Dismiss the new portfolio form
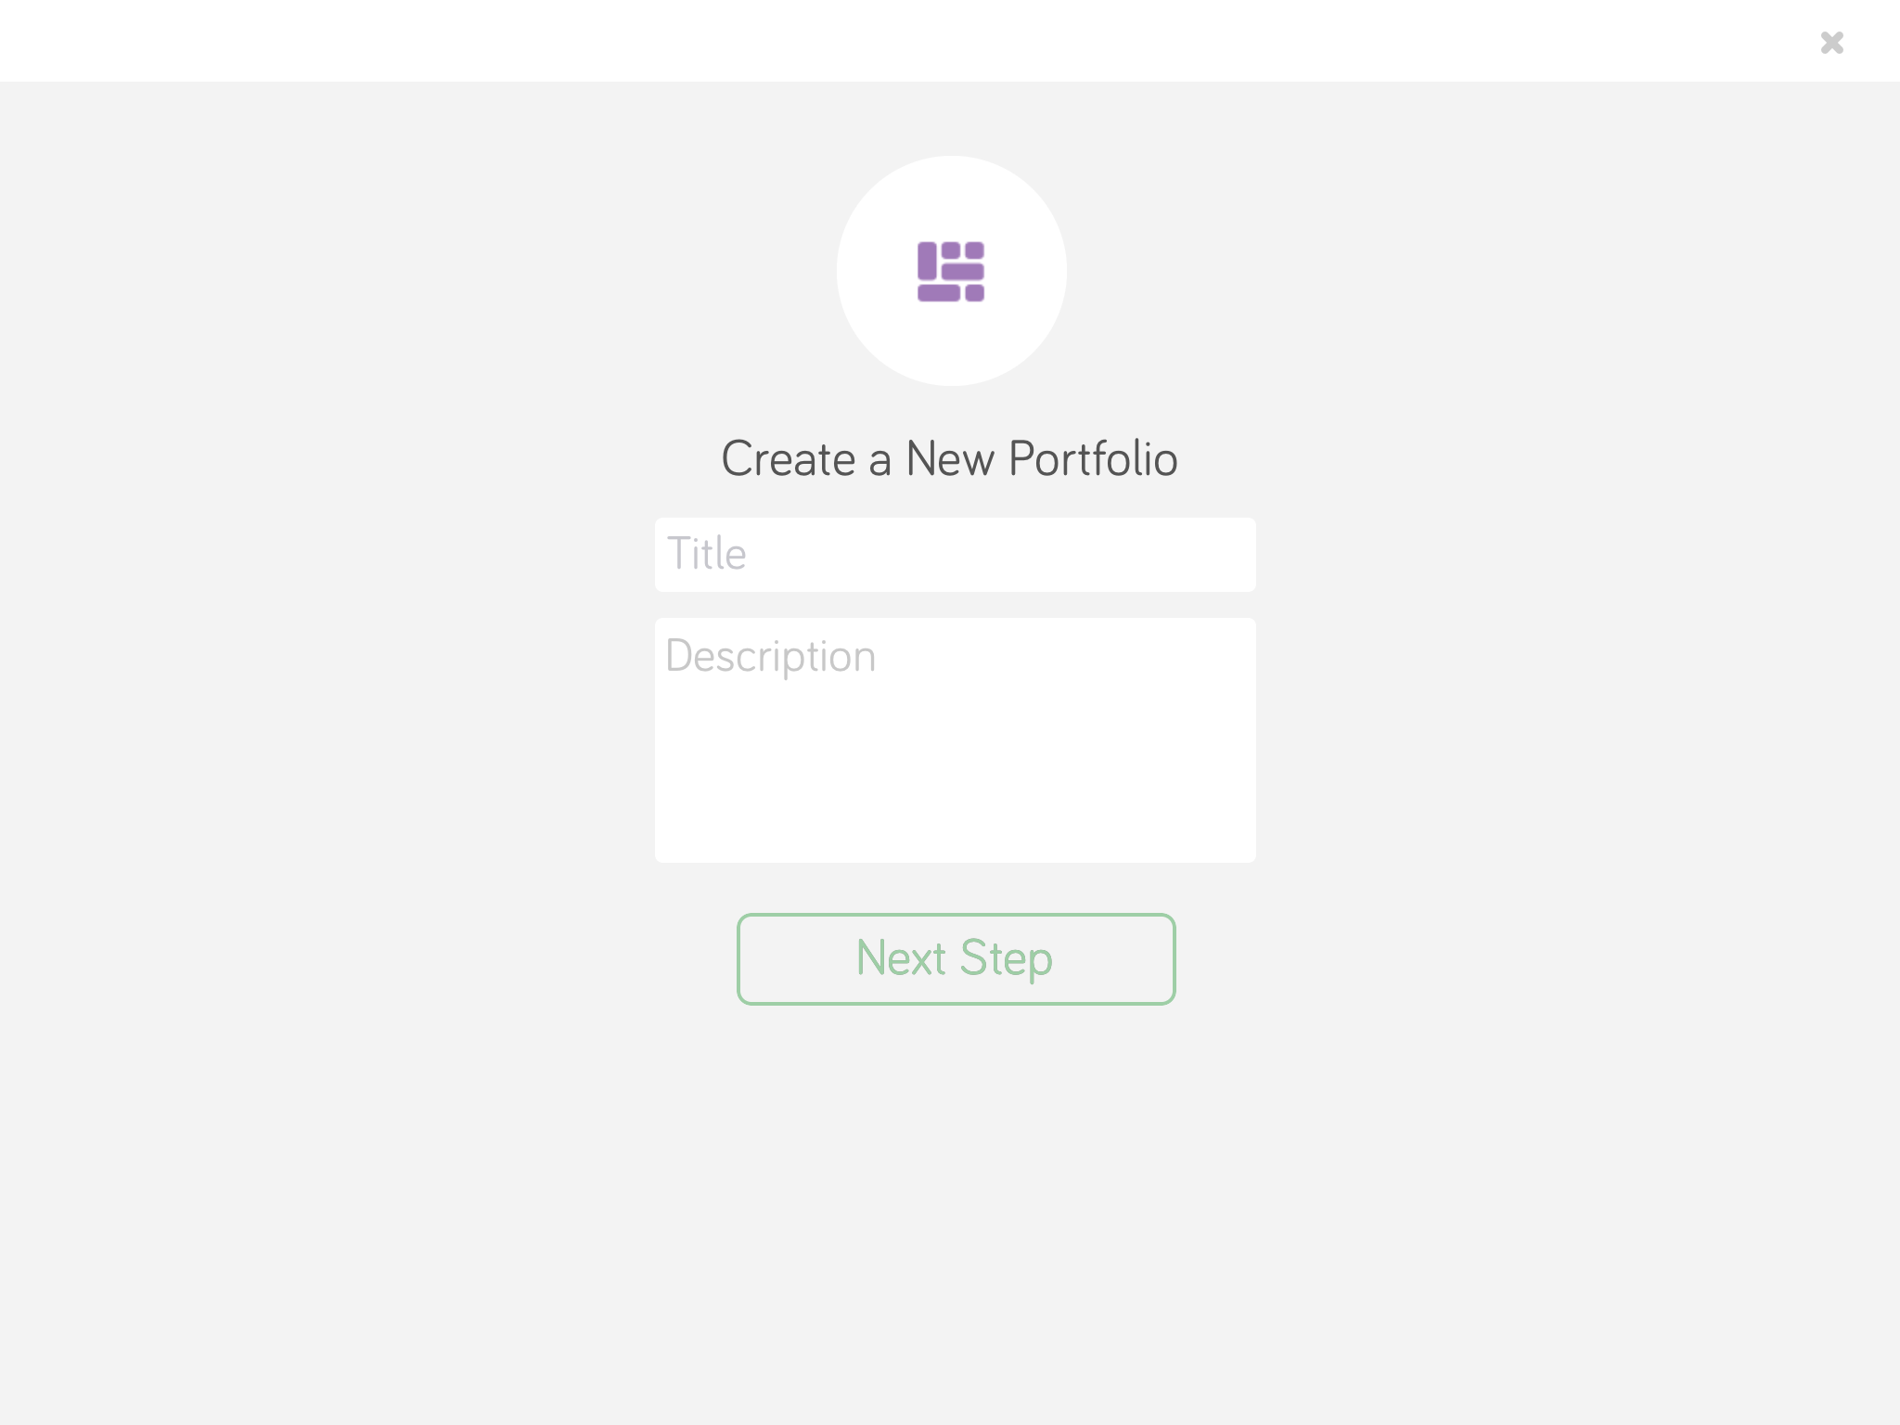The height and width of the screenshot is (1425, 1900). click(1831, 43)
